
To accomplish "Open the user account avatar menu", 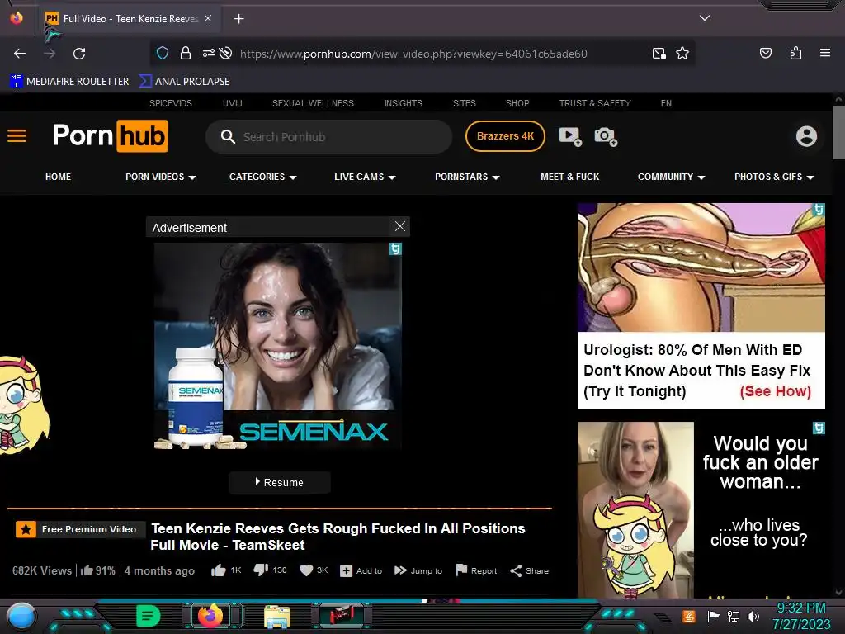I will [806, 136].
